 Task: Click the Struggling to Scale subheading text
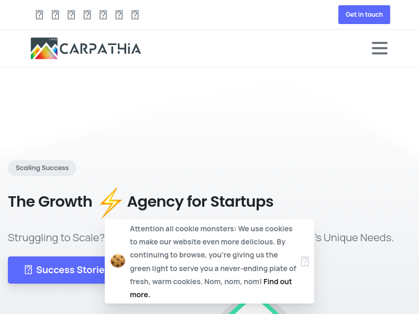(56, 238)
